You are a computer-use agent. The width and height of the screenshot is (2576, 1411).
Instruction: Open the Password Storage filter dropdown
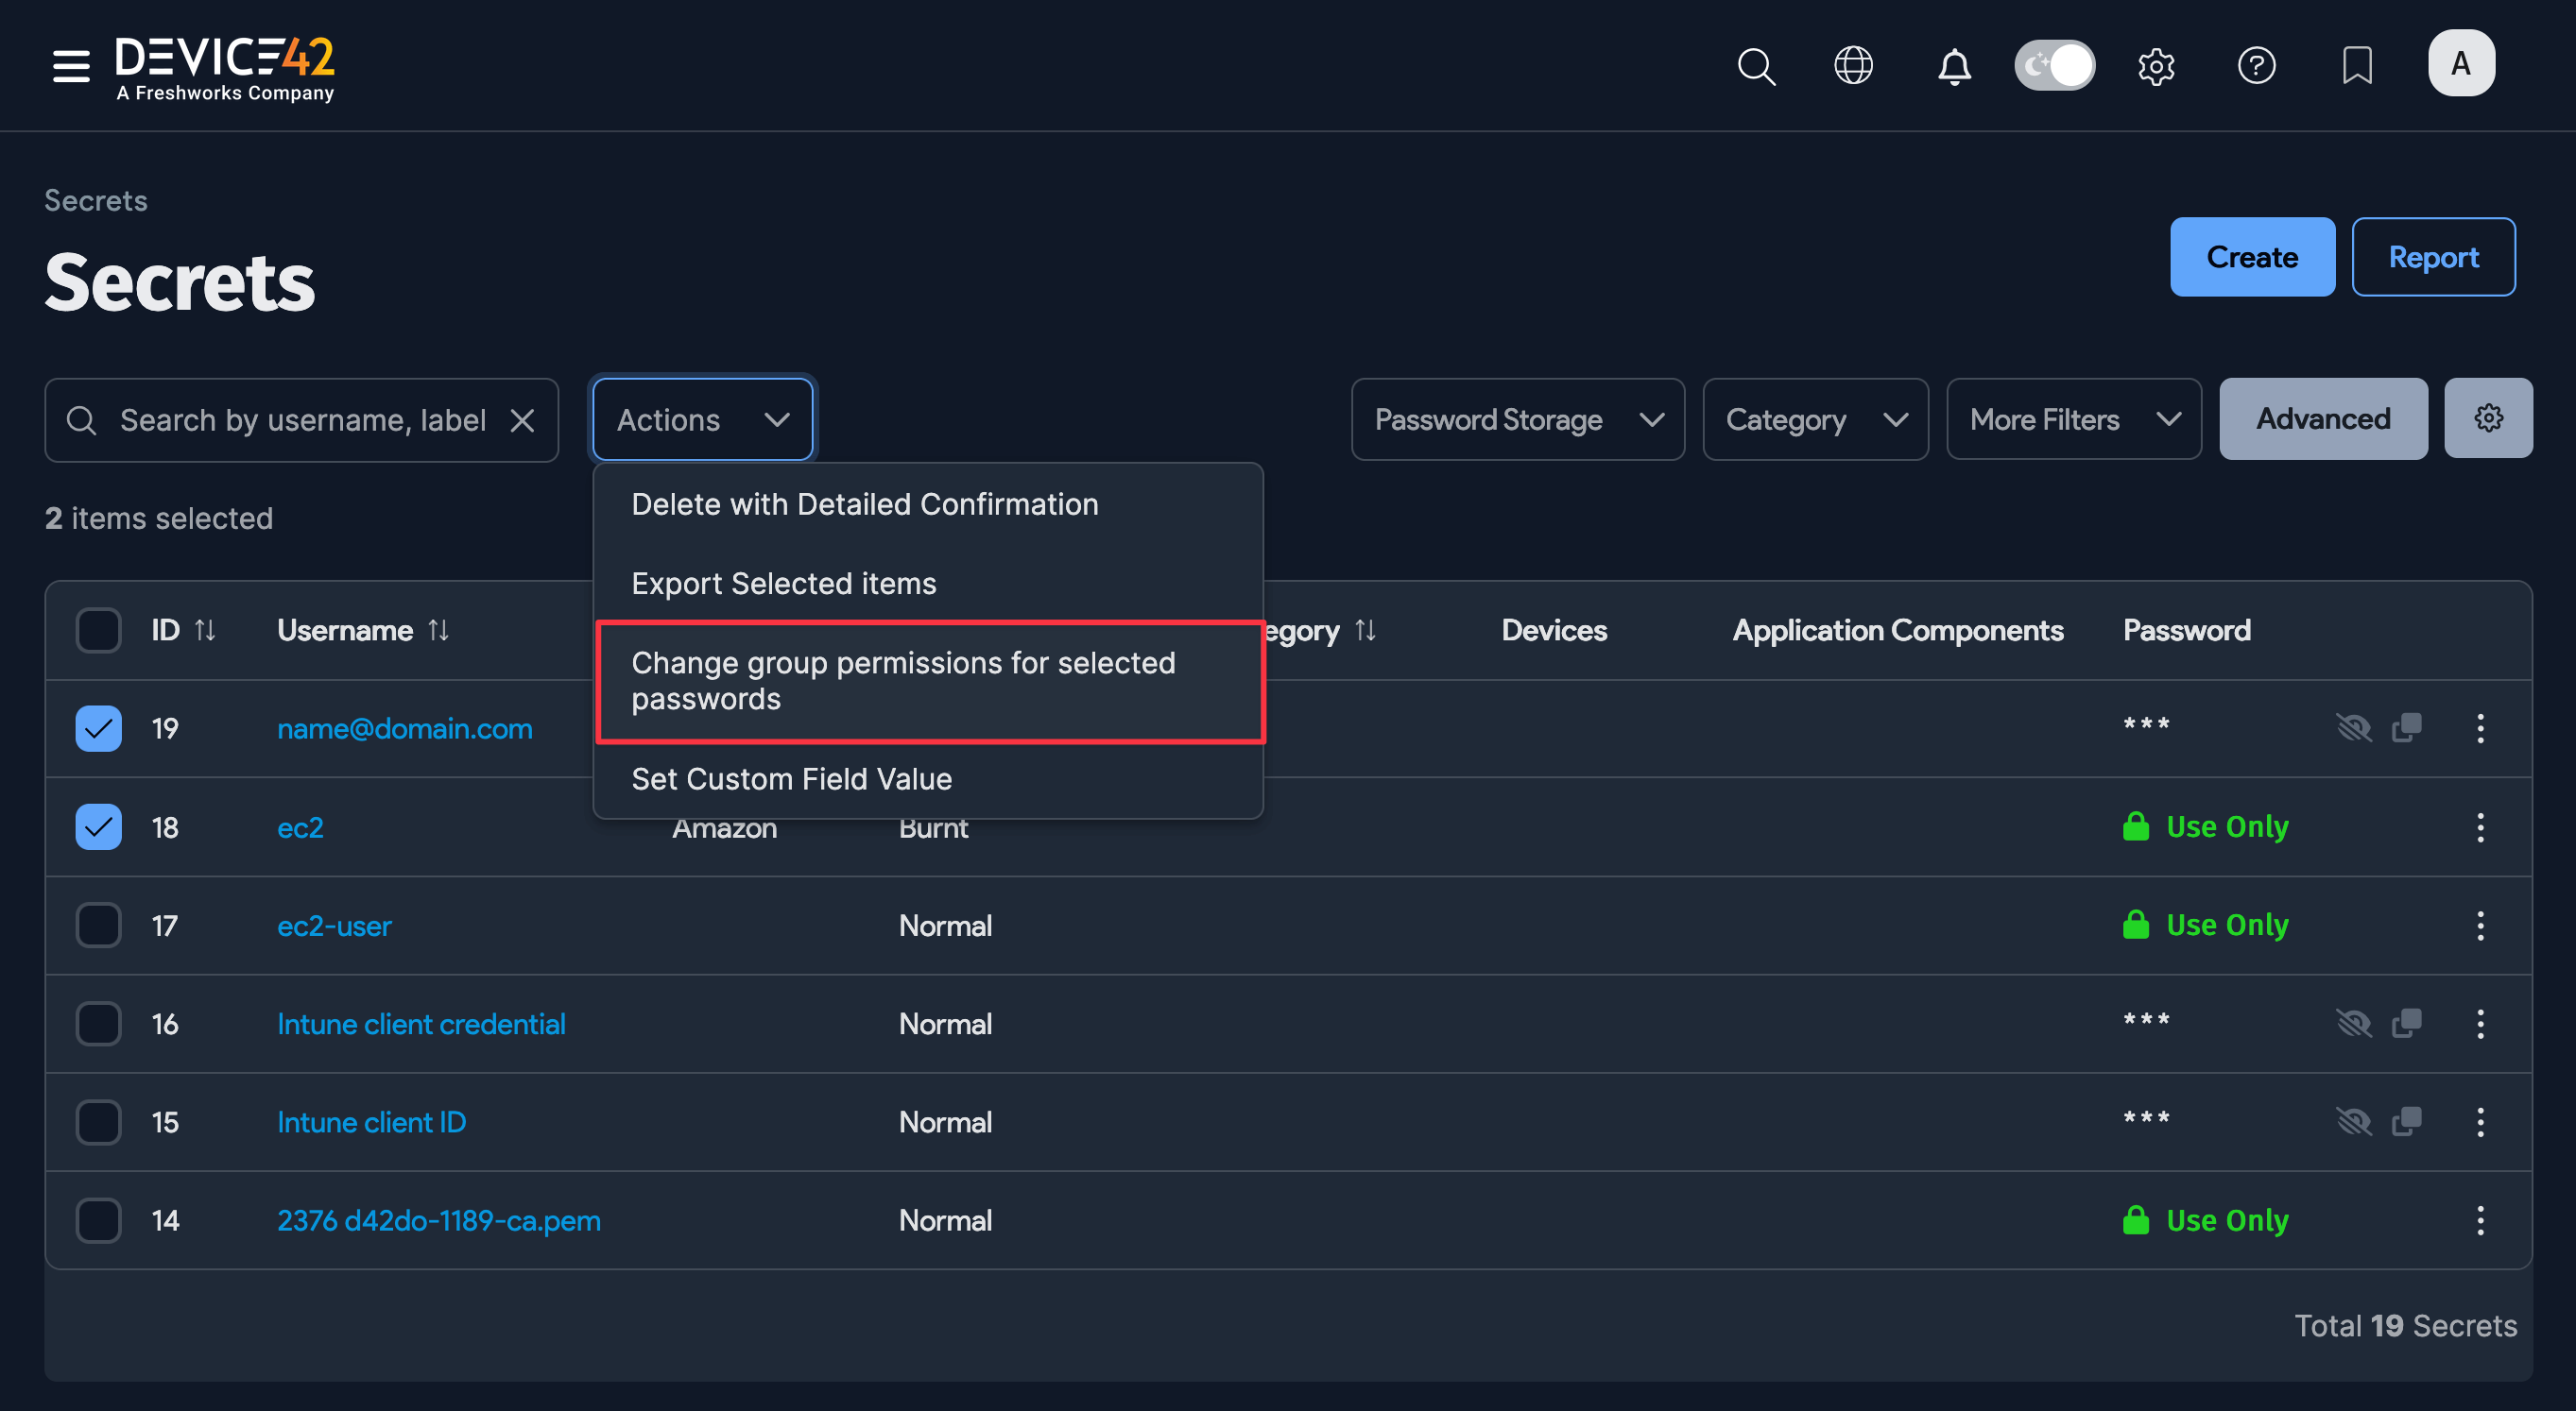tap(1516, 418)
